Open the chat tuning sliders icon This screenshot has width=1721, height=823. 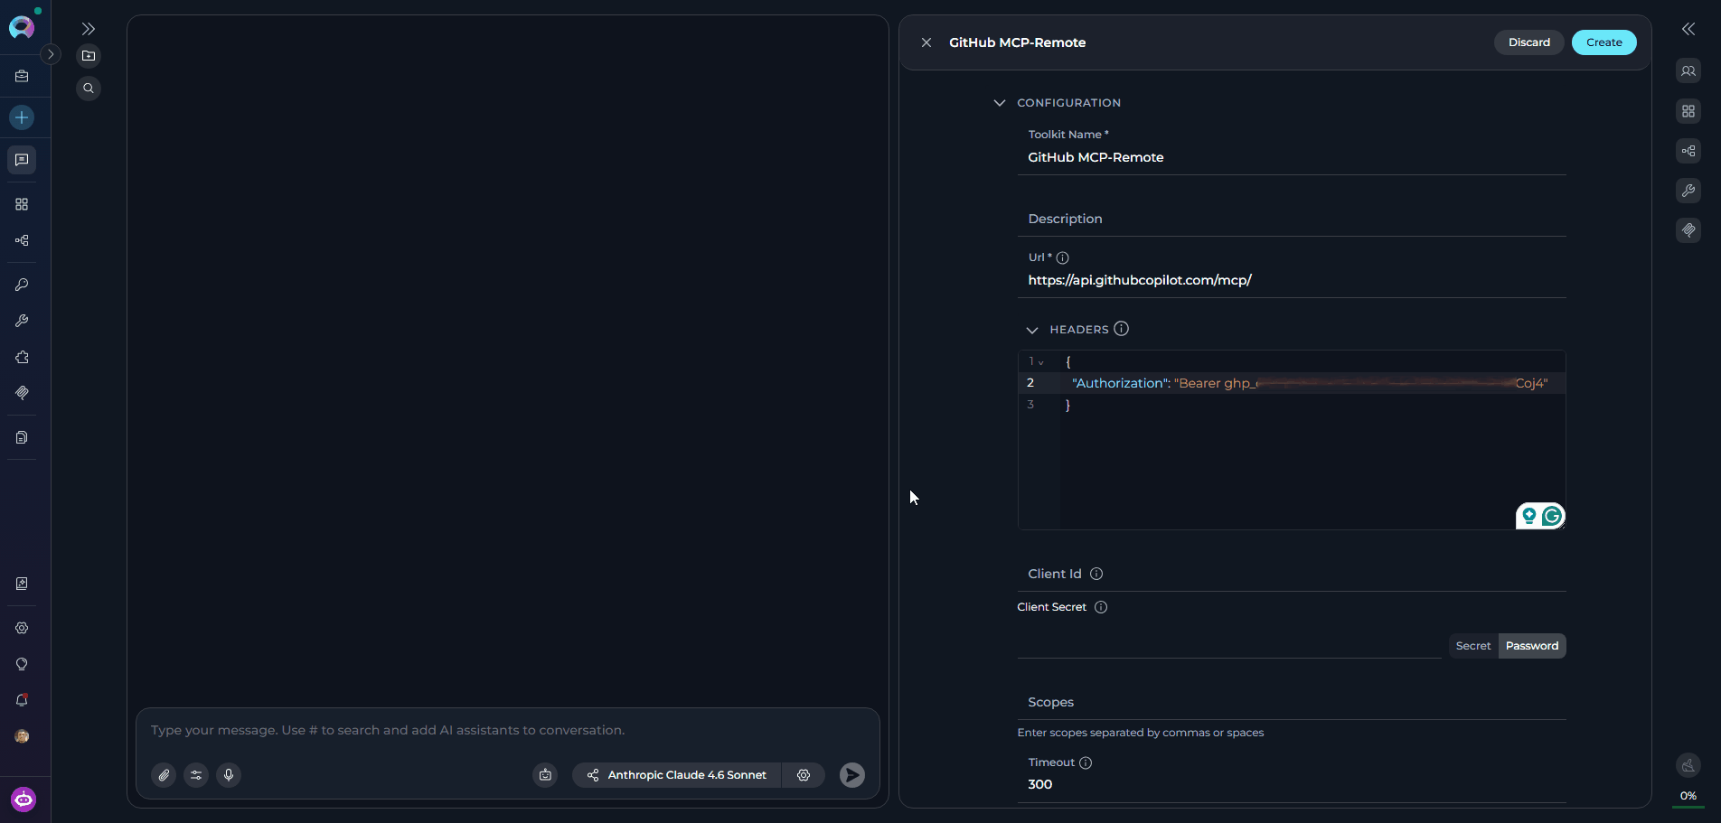pyautogui.click(x=196, y=775)
